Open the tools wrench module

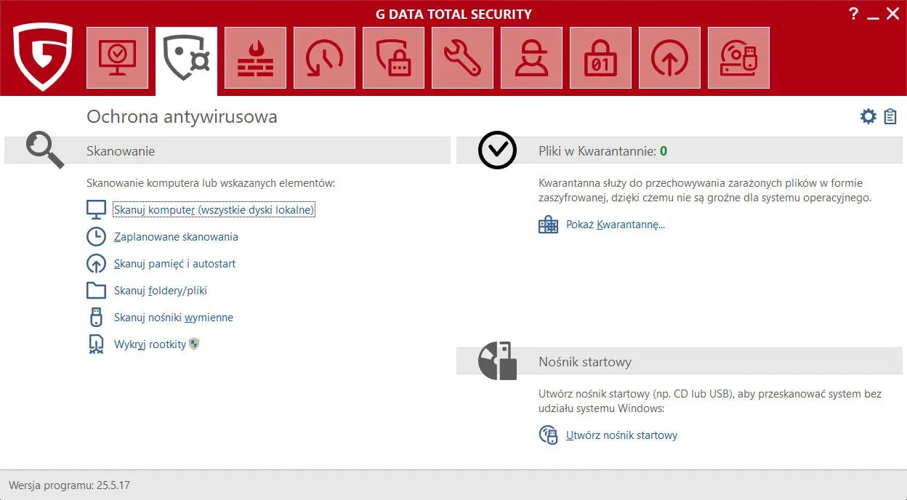click(462, 57)
